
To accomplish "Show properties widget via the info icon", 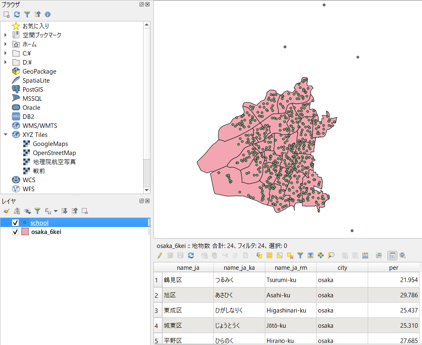I will coord(48,14).
